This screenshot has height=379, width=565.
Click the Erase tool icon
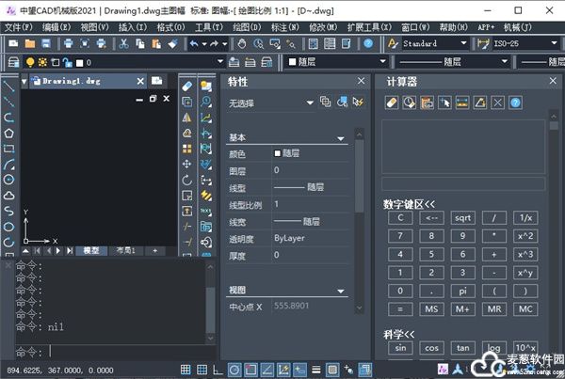(x=187, y=86)
